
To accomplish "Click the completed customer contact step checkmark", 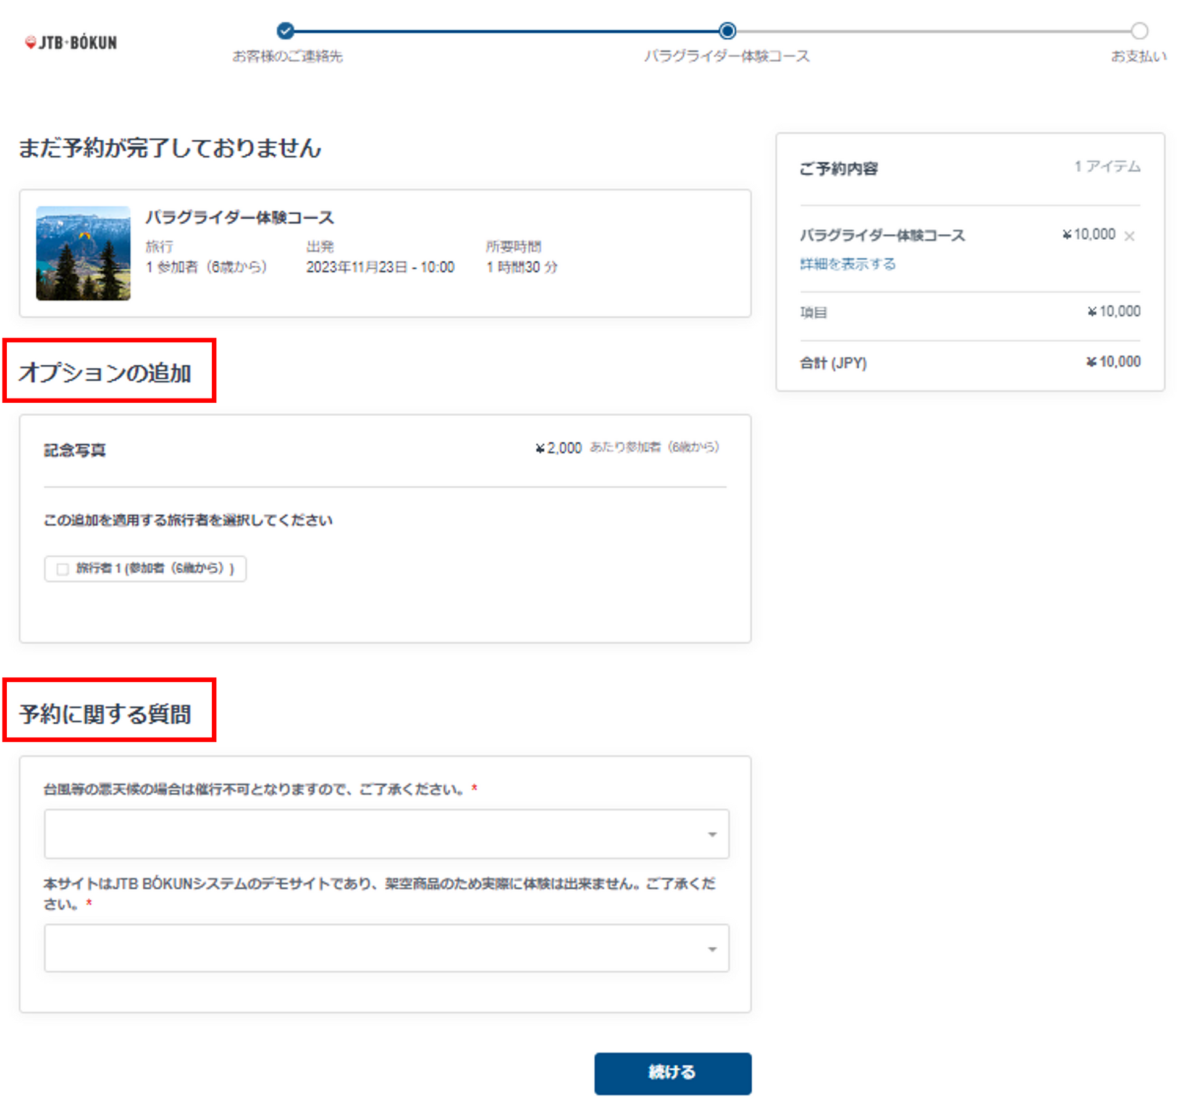I will 285,30.
